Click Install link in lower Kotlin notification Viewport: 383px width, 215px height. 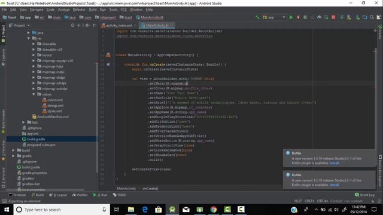pyautogui.click(x=334, y=185)
